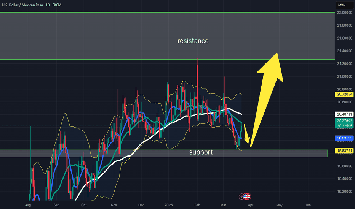Click the Dec label on time axis
Image resolution: width=355 pixels, height=209 pixels.
pyautogui.click(x=141, y=205)
